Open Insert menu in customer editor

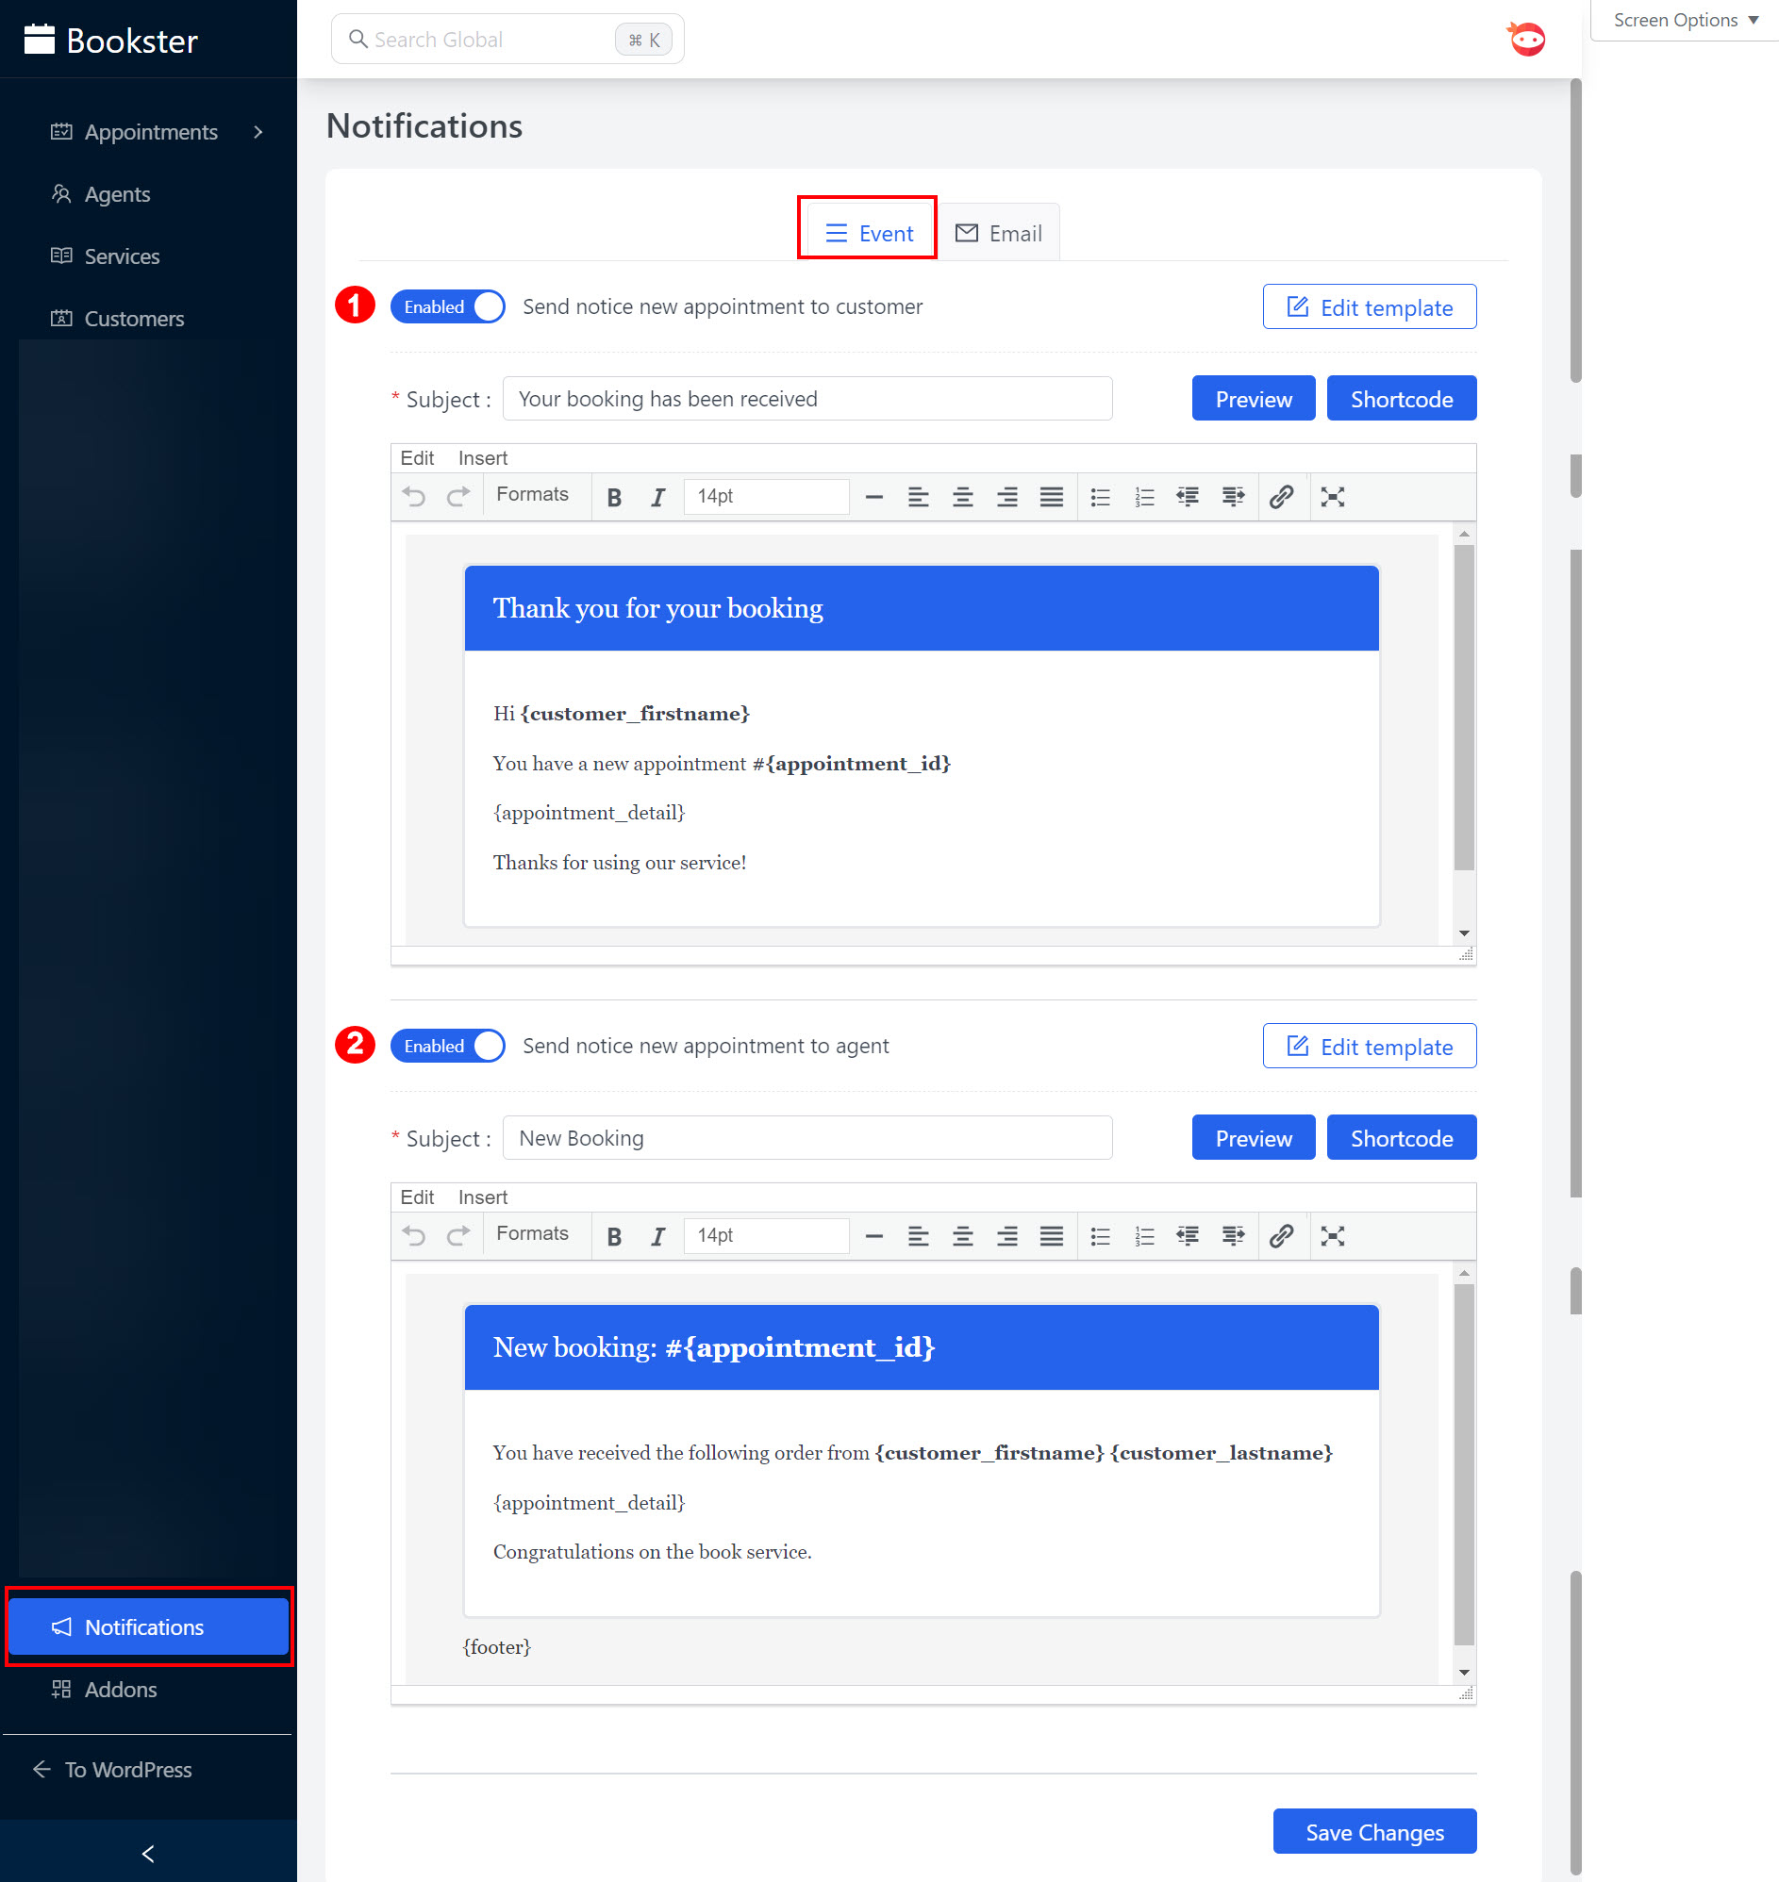pos(483,458)
